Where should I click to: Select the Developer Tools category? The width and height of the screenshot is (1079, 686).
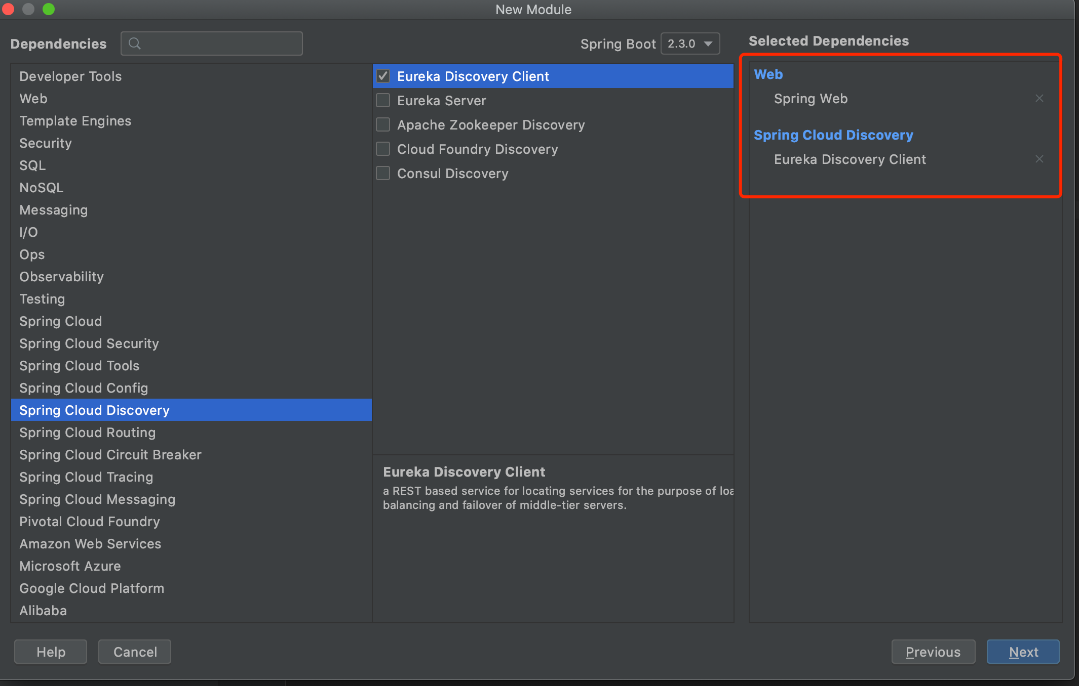tap(70, 76)
